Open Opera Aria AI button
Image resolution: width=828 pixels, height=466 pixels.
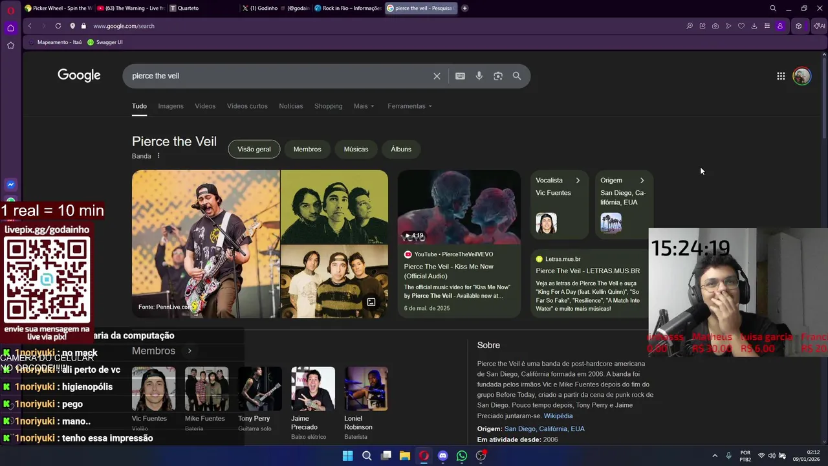click(x=820, y=26)
